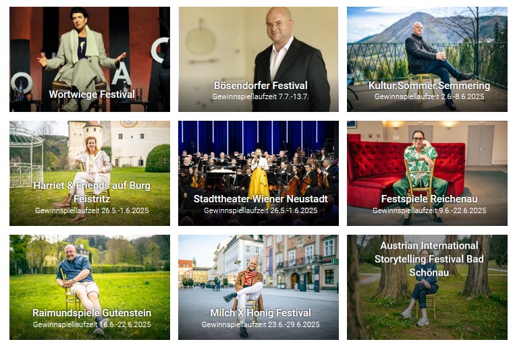The width and height of the screenshot is (513, 346).
Task: Click the Kultur.Sommer.Semmering title text
Action: point(429,86)
